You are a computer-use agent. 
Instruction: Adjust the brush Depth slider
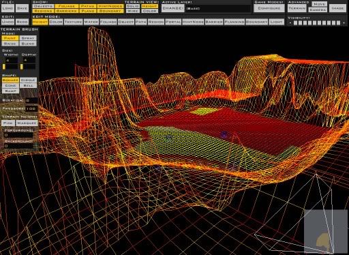tap(28, 67)
